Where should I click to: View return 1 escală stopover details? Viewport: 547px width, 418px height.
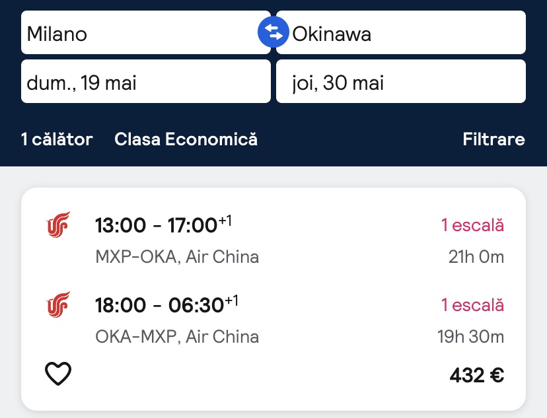point(472,305)
